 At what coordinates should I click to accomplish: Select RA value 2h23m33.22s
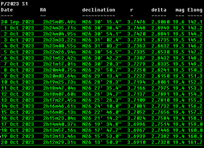pos(58,40)
